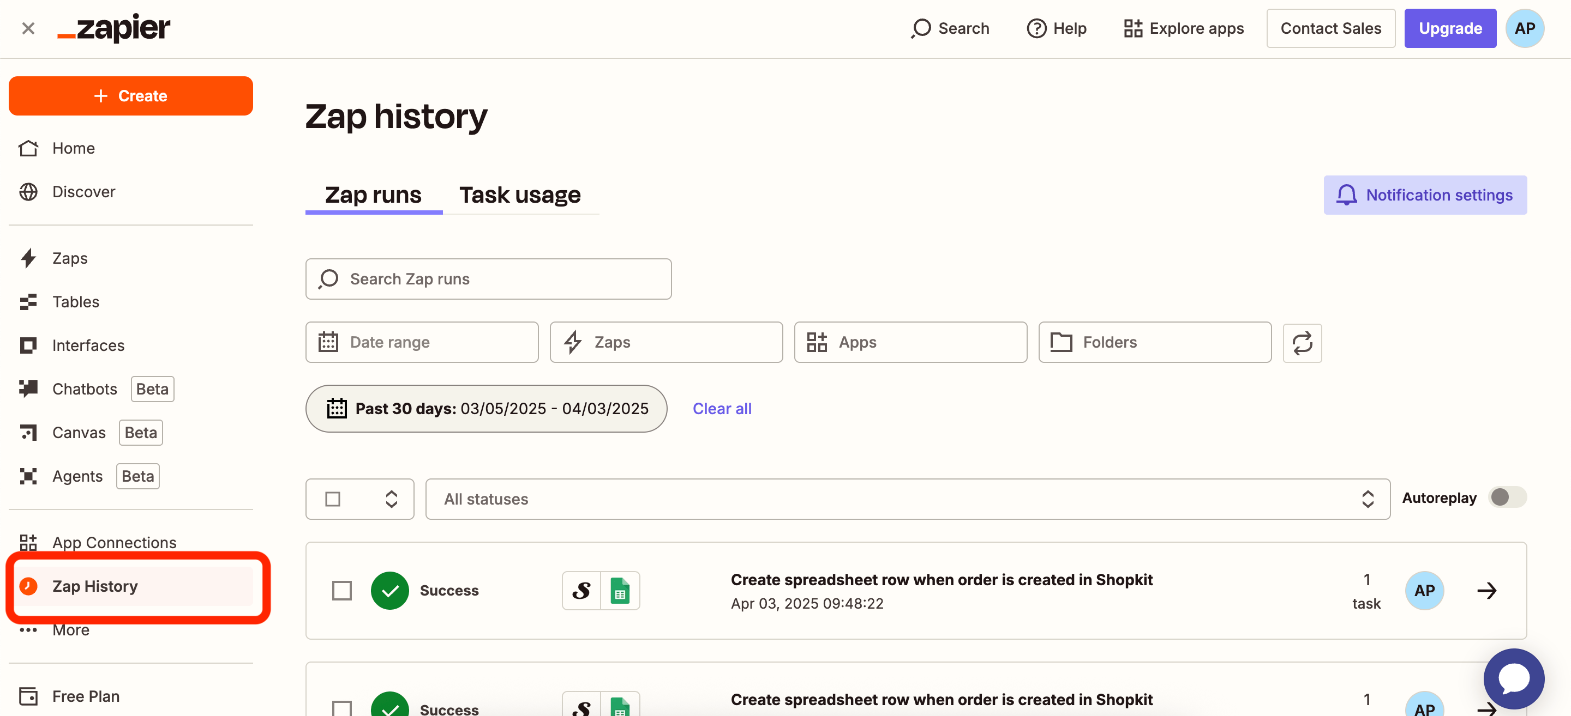The width and height of the screenshot is (1571, 716).
Task: Open first Zap run details arrow
Action: tap(1486, 590)
